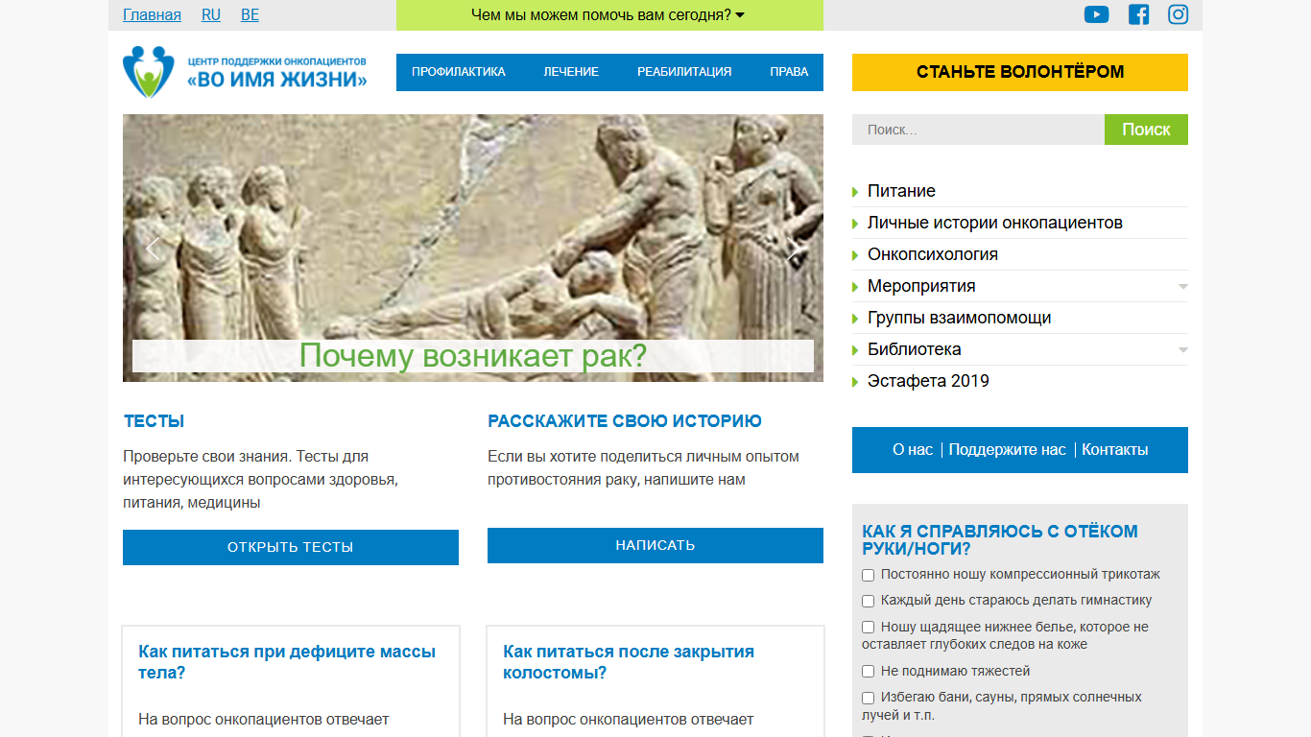Screen dimensions: 1311x737
Task: Go to previous slide arrow
Action: tap(151, 248)
